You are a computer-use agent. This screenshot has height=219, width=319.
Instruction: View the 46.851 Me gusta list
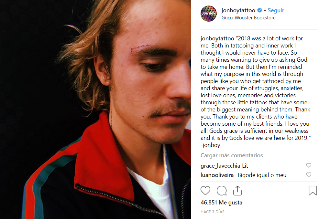click(x=221, y=203)
